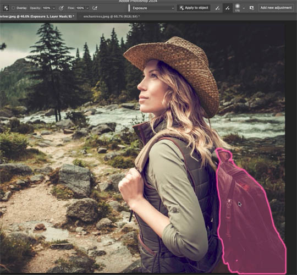Open the Adjustment Brush tool preset picker
The width and height of the screenshot is (297, 275).
coord(5,8)
